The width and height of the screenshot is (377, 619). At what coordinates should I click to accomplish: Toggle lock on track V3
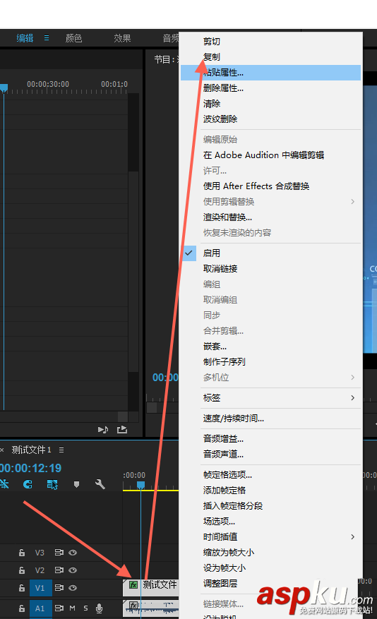tap(22, 553)
